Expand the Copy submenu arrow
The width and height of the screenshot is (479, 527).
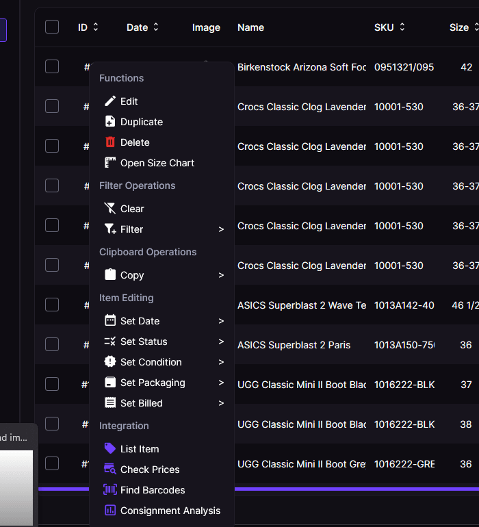221,275
